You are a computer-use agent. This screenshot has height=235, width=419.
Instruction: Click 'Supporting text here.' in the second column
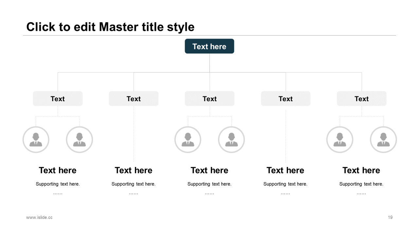pos(134,184)
